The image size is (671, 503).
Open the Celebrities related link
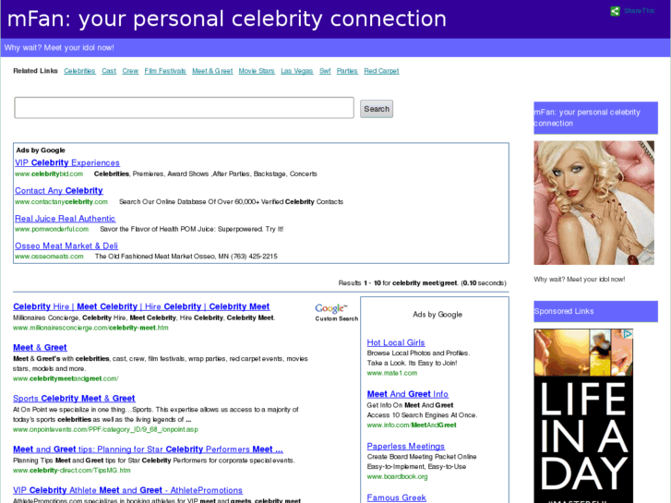pos(79,71)
